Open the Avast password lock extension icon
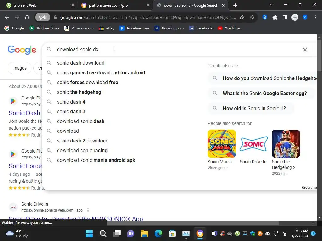Viewport: 322px width, 241px height. pos(265,18)
